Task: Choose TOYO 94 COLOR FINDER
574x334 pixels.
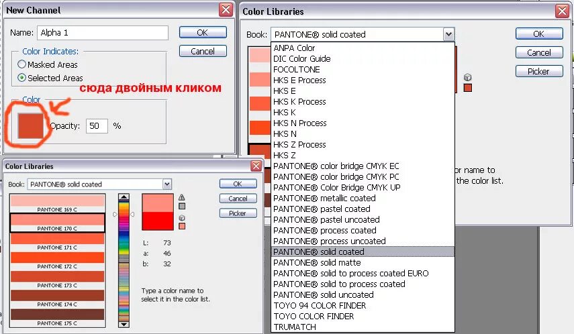Action: click(x=363, y=305)
